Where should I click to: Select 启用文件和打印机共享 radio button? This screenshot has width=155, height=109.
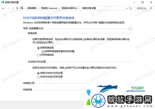[38, 73]
